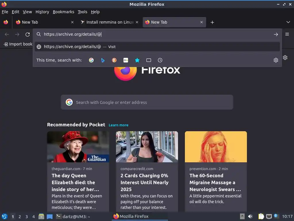Open the dartz@VM3 terminal taskbar item
This screenshot has width=294, height=221.
click(x=73, y=216)
